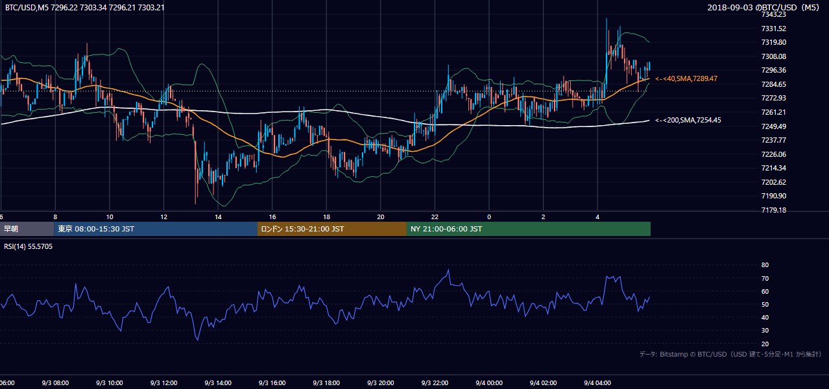Screen dimensions: 829x389
Task: Click the 9/3 22:00 time axis label
Action: [x=435, y=383]
